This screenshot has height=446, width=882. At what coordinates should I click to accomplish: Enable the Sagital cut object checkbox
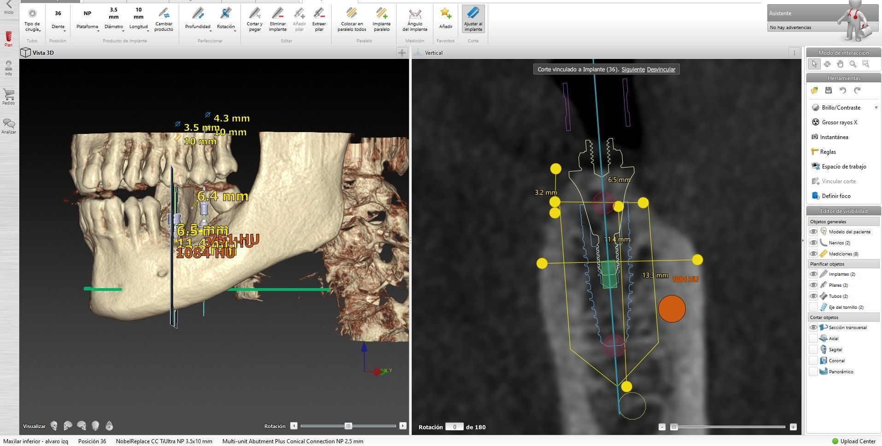pos(813,349)
